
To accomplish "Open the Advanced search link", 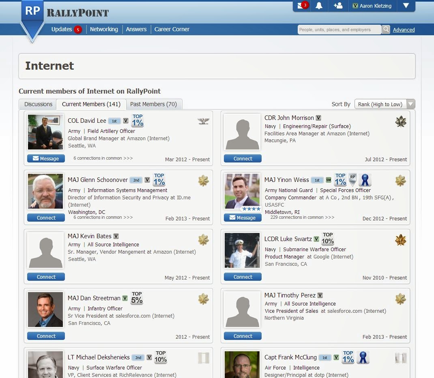I will [404, 30].
